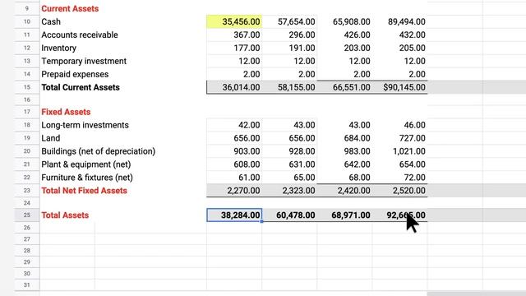526x296 pixels.
Task: Click the Fixed Assets heading
Action: click(66, 112)
